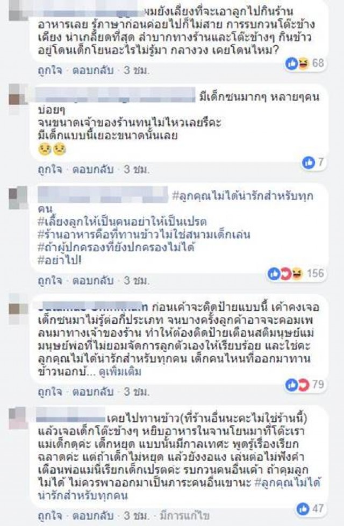
Task: View edit history via มีการแก้ไข
Action: [x=185, y=516]
